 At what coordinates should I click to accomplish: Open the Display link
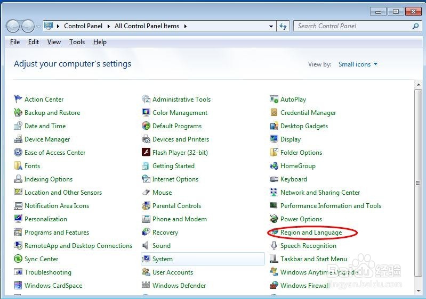tap(291, 139)
